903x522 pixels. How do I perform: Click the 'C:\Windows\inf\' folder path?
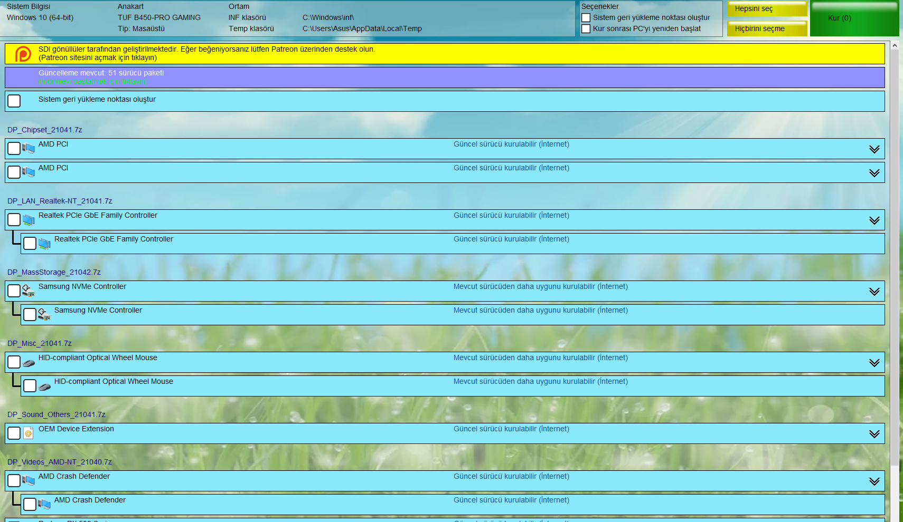pos(328,18)
